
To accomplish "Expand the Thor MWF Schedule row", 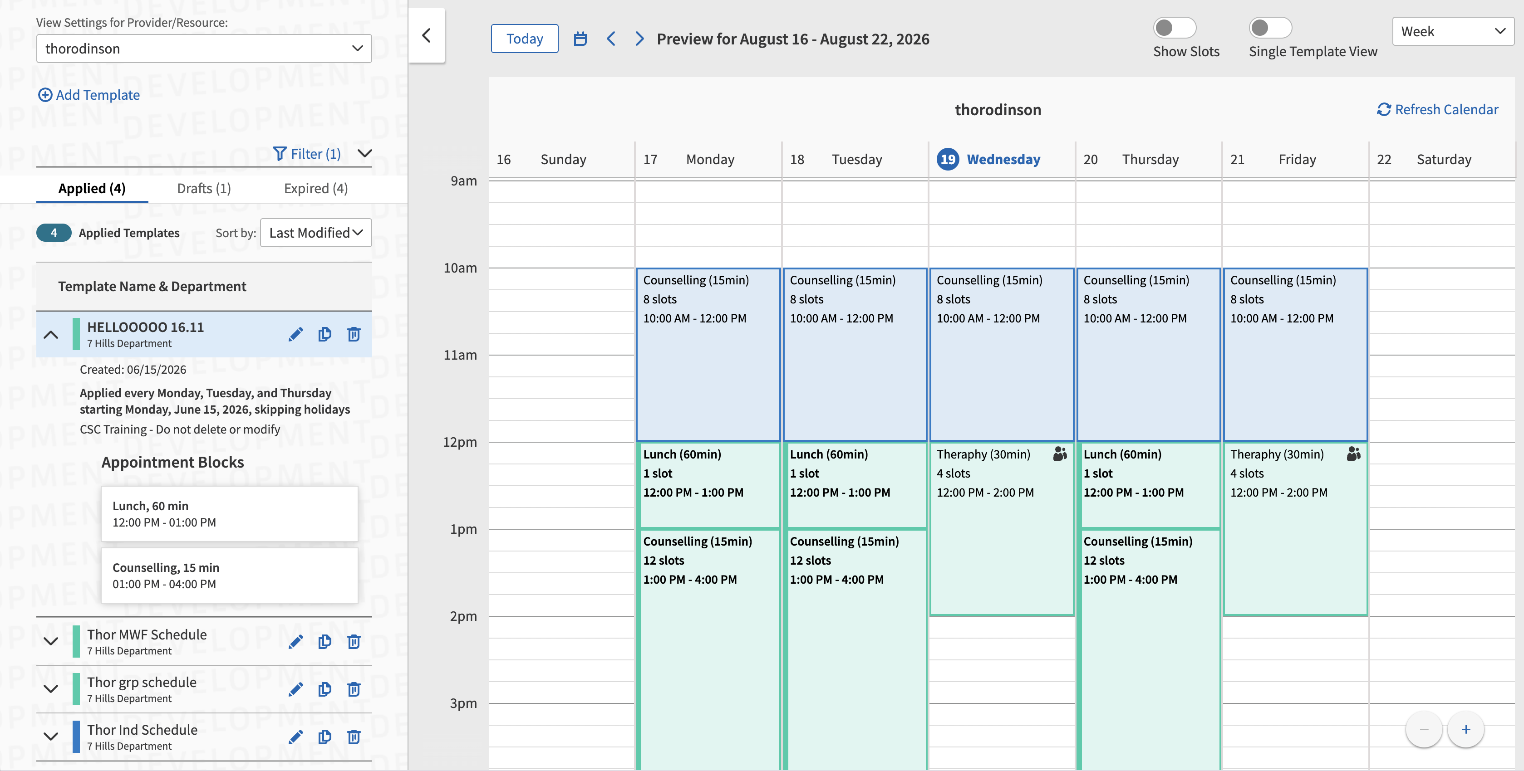I will pyautogui.click(x=51, y=641).
